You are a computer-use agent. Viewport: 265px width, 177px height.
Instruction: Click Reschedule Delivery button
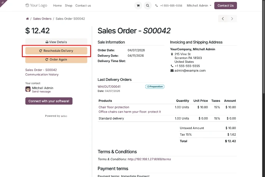[x=56, y=51]
